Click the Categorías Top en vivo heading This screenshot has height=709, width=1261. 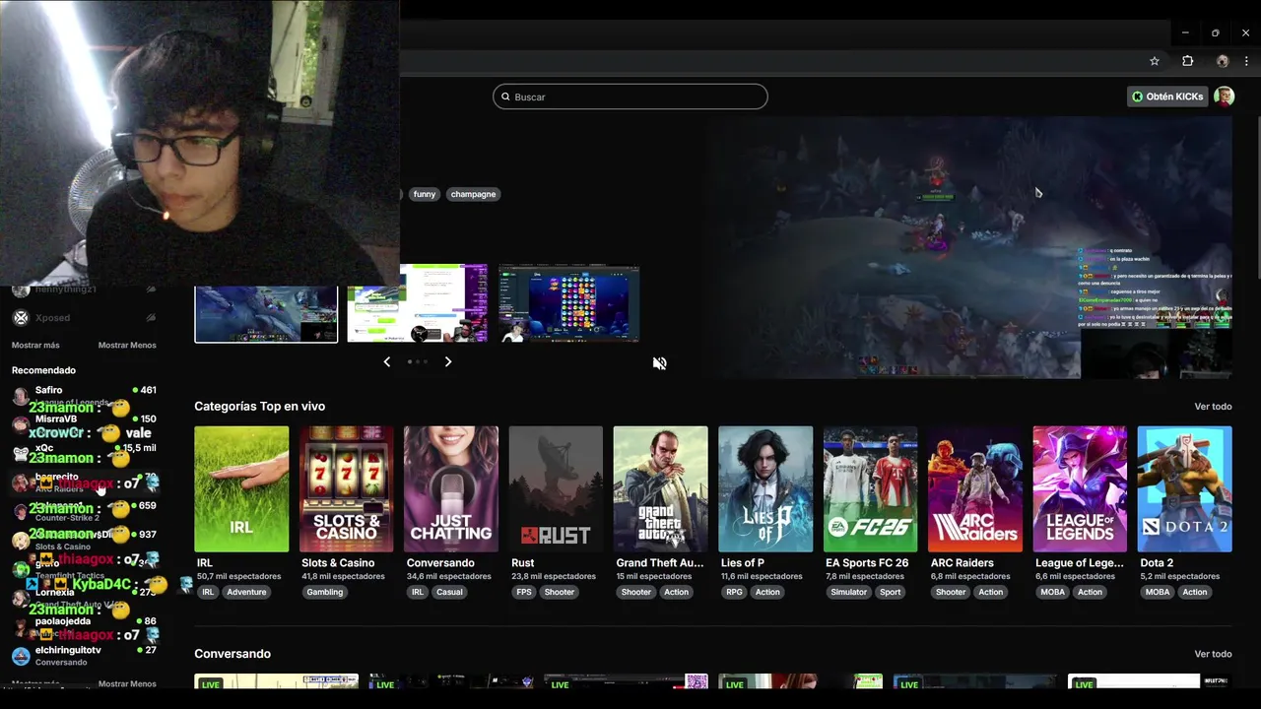tap(260, 407)
